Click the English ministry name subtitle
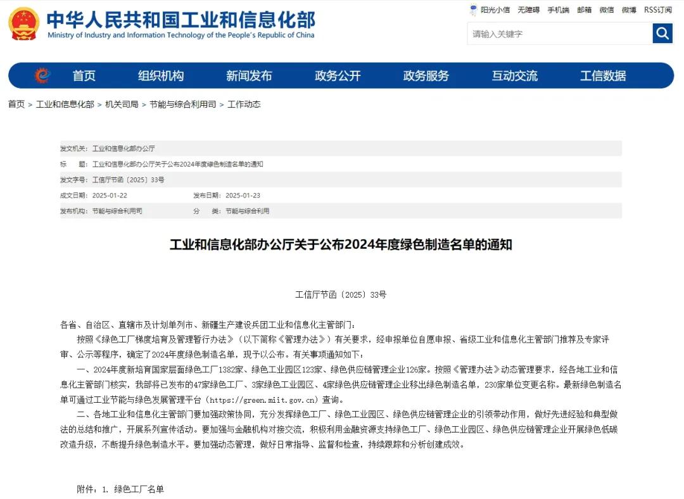This screenshot has height=499, width=684. 181,35
